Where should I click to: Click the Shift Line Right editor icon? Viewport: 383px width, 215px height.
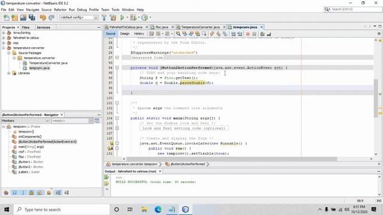tap(240, 34)
